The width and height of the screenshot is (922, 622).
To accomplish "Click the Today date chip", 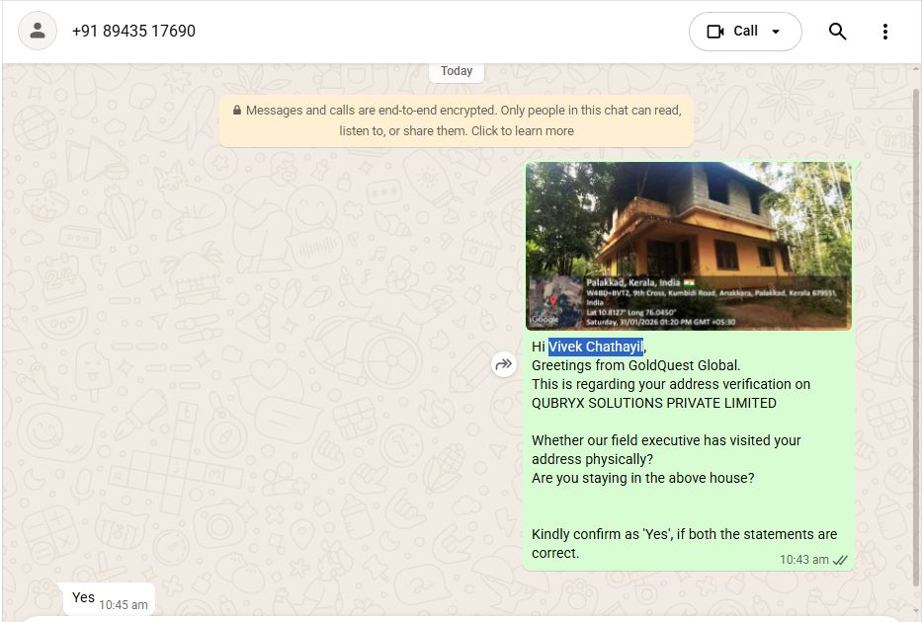I will (x=456, y=71).
